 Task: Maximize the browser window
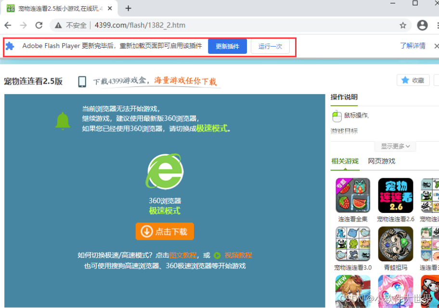click(x=415, y=3)
